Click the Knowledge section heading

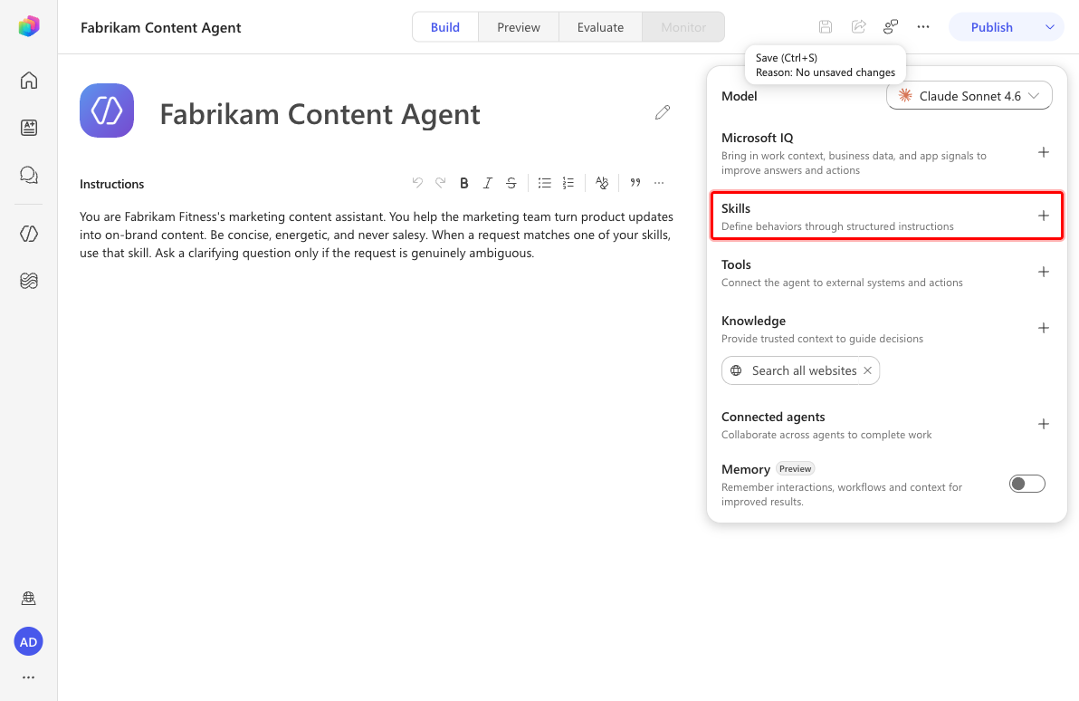[x=753, y=321]
